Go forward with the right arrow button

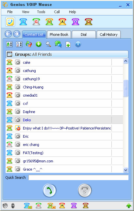tap(17, 34)
